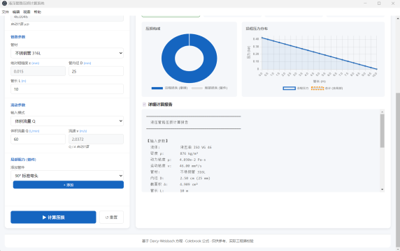The height and width of the screenshot is (251, 400).
Task: Click the inner diameter field showing 25
Action: click(97, 71)
